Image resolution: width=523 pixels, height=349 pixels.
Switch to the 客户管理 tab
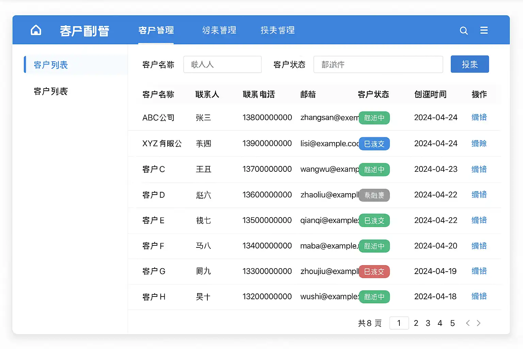[x=156, y=30]
